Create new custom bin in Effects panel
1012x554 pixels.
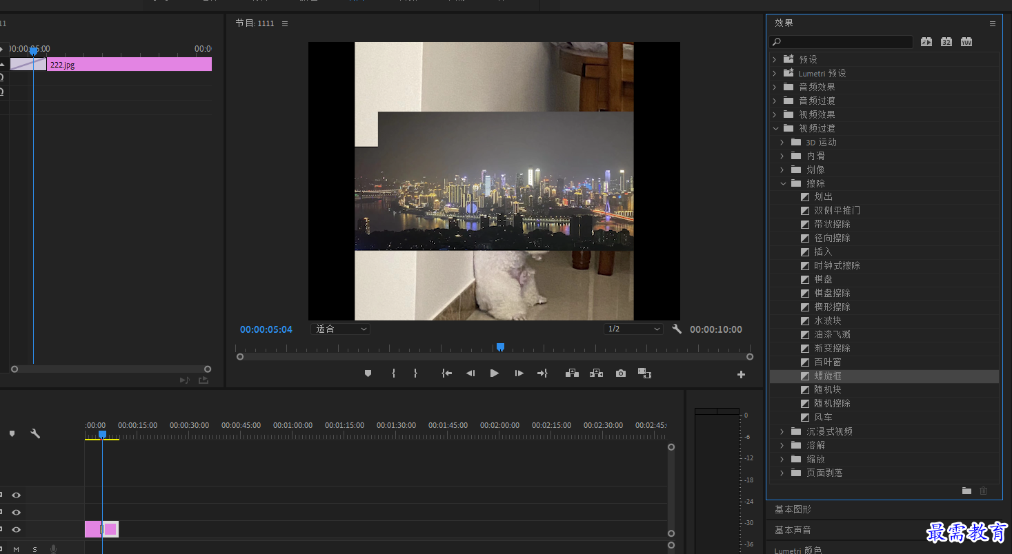click(966, 491)
